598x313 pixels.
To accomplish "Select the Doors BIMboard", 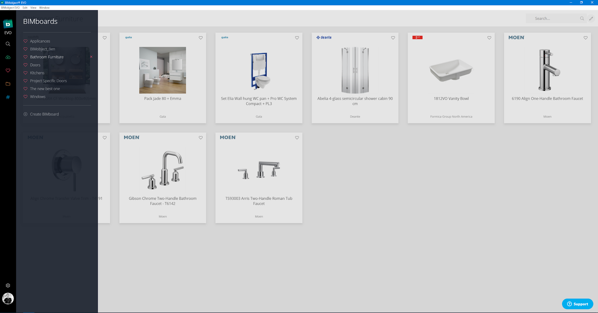I will [x=35, y=65].
